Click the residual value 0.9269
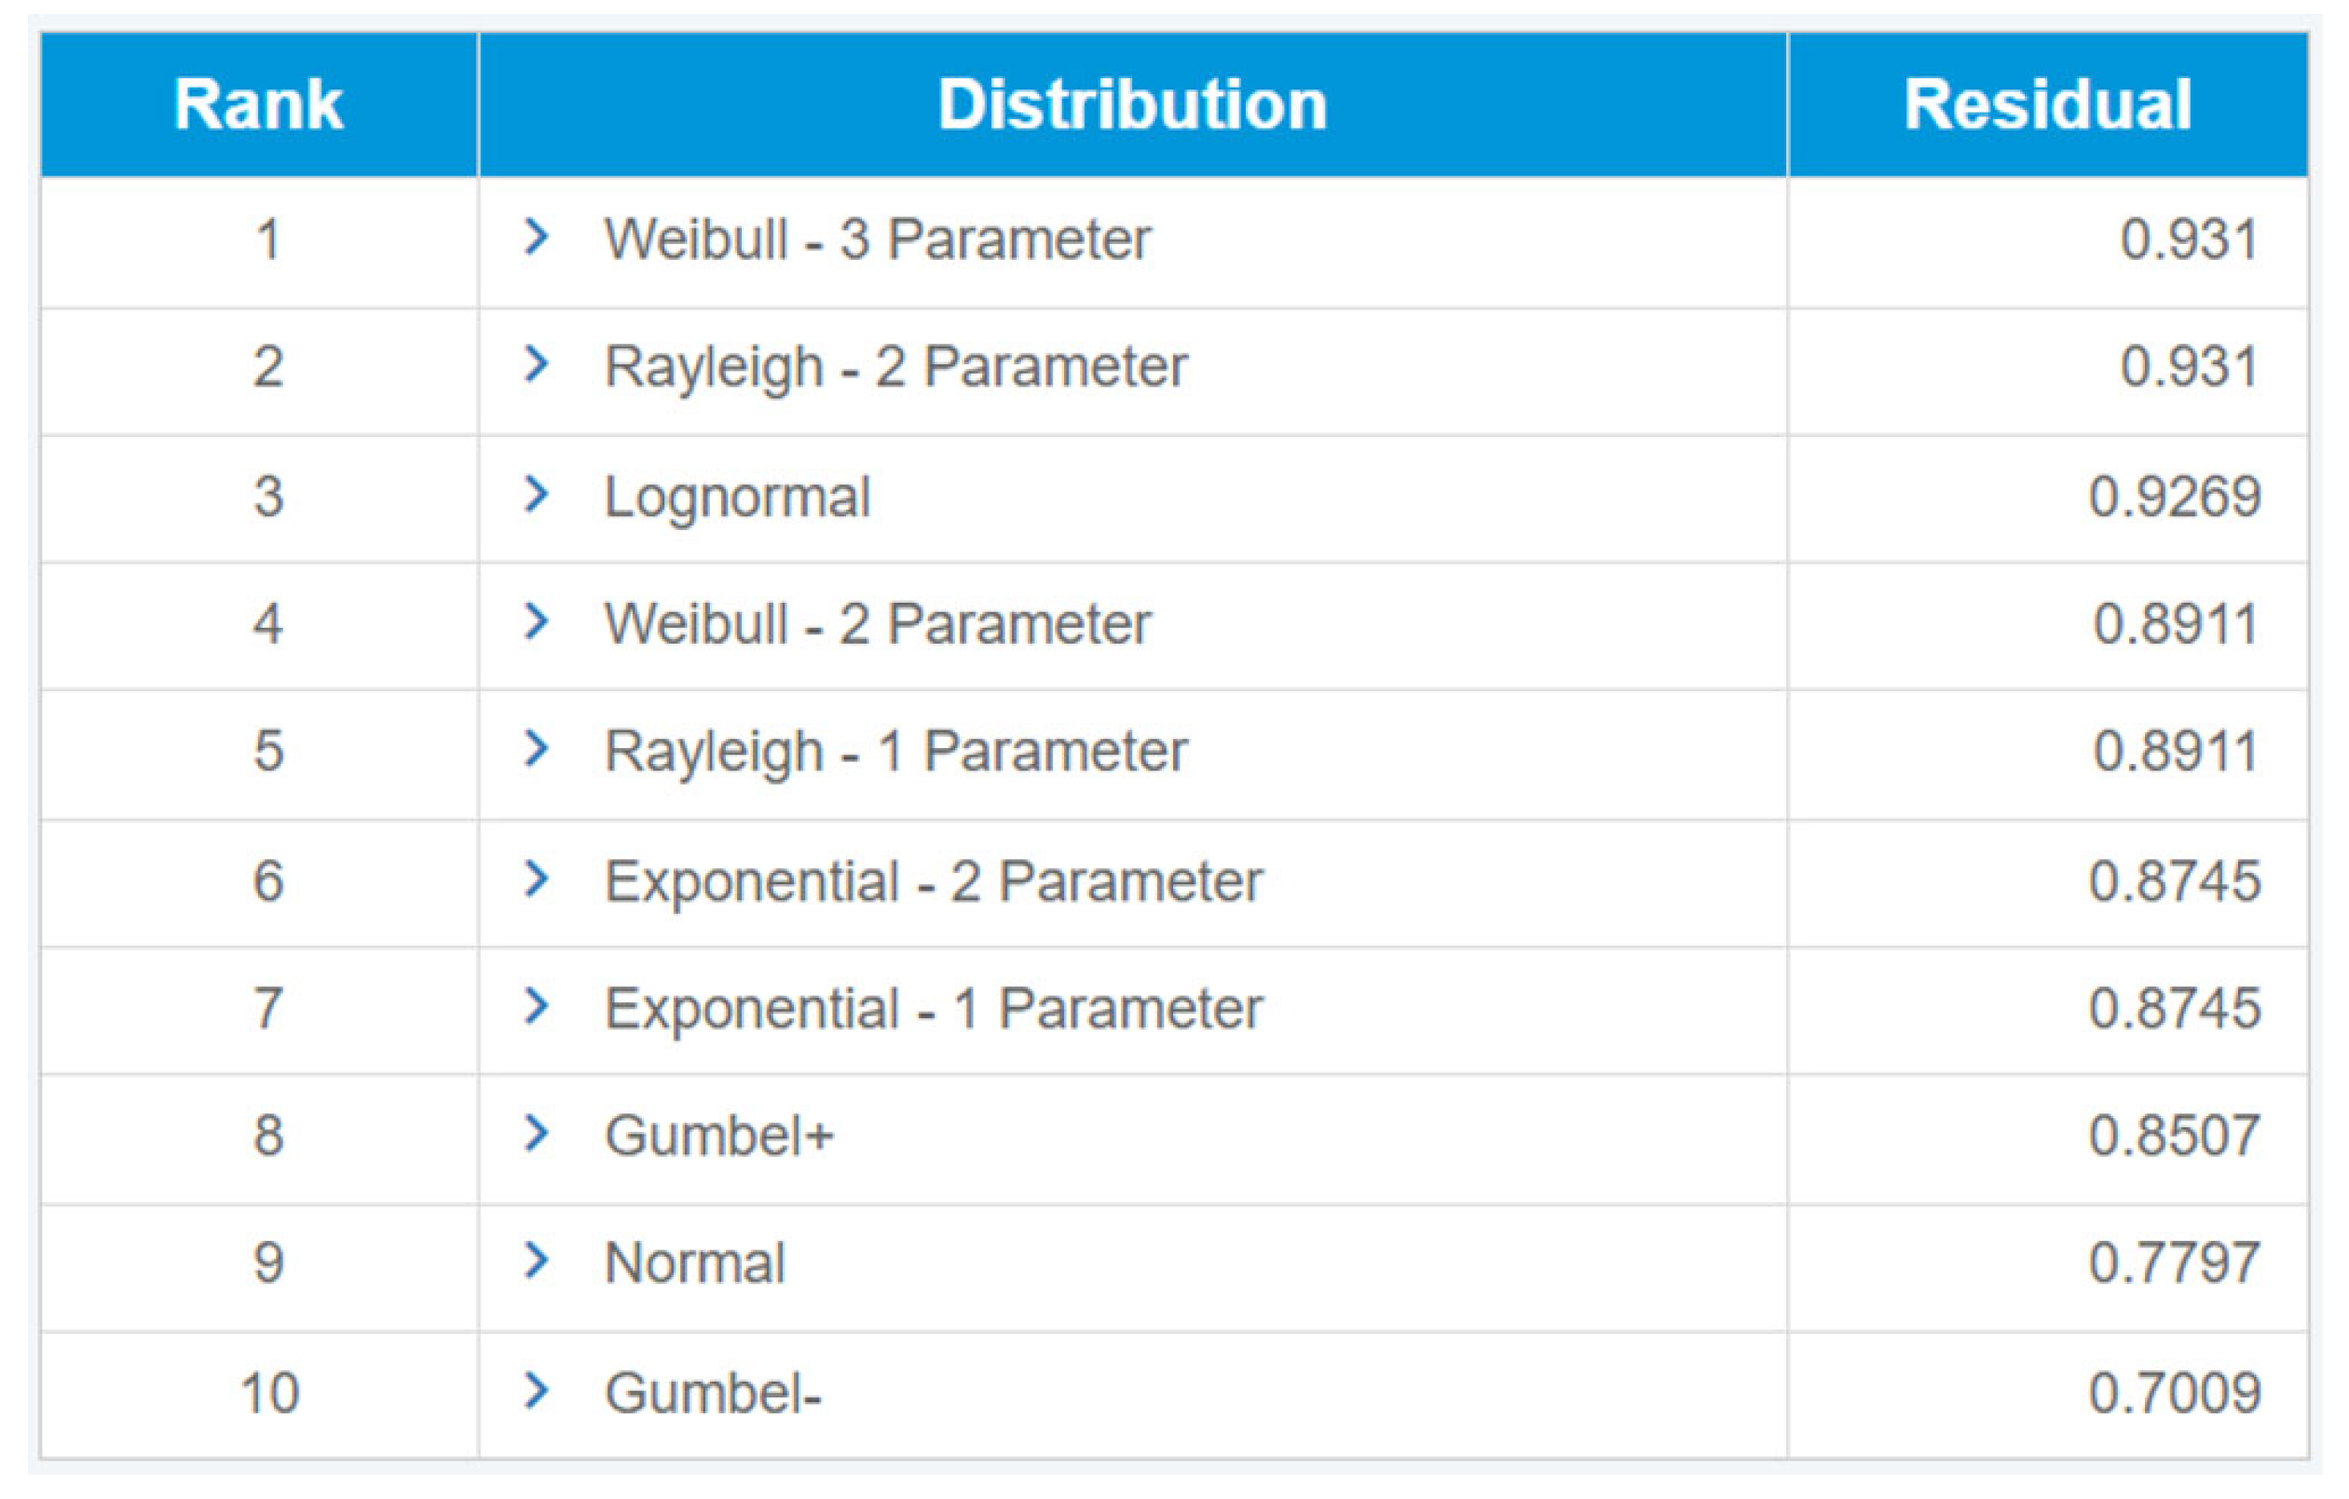 (x=2175, y=497)
